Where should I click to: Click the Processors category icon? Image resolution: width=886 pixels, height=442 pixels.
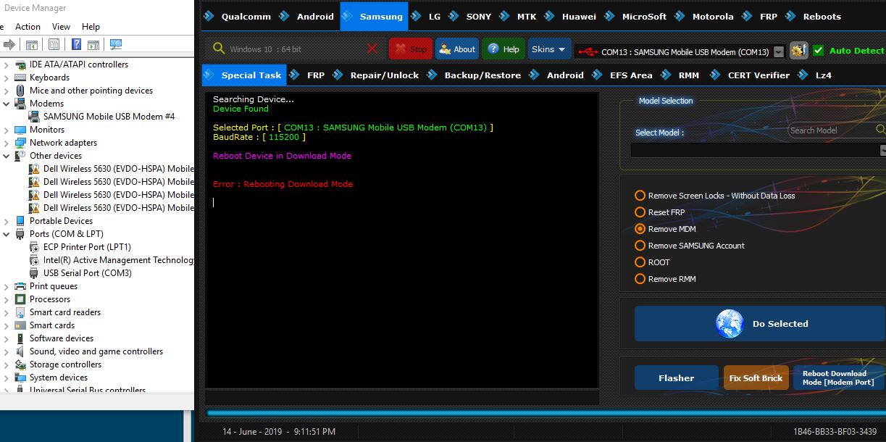tap(20, 299)
